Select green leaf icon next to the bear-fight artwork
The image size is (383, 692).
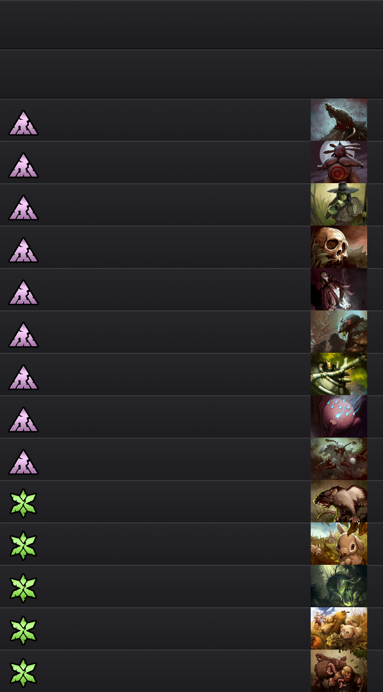23,673
